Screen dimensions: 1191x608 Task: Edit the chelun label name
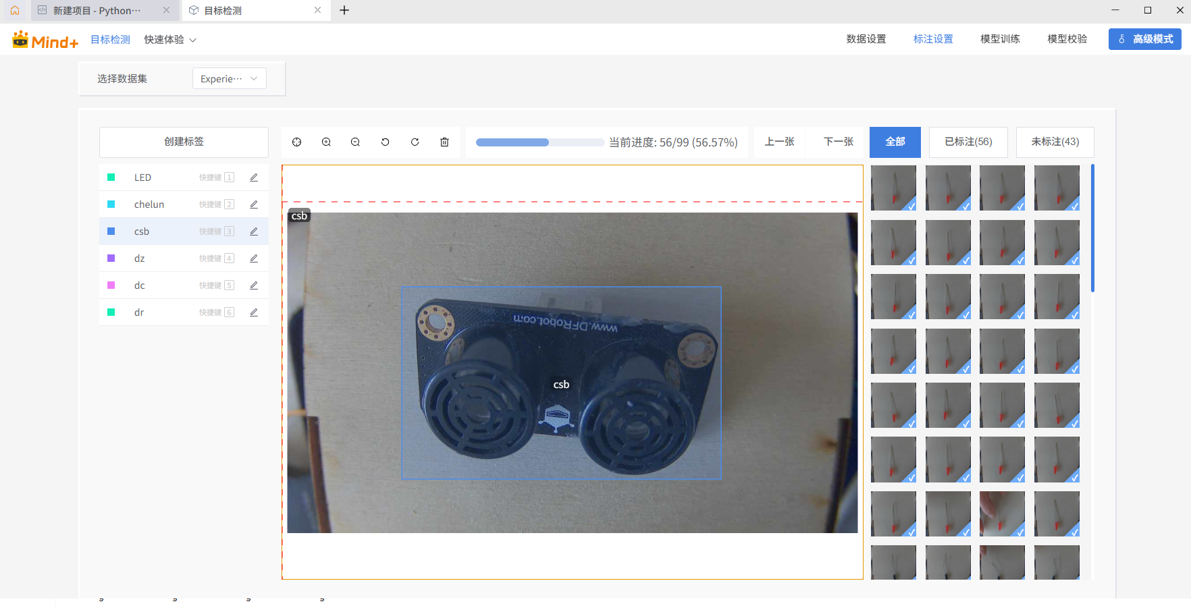(253, 204)
